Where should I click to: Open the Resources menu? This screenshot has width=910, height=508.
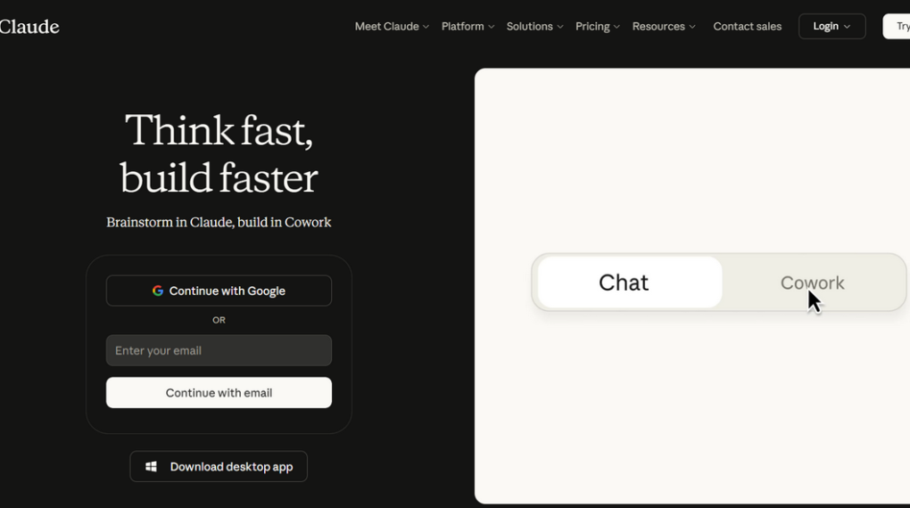[664, 27]
